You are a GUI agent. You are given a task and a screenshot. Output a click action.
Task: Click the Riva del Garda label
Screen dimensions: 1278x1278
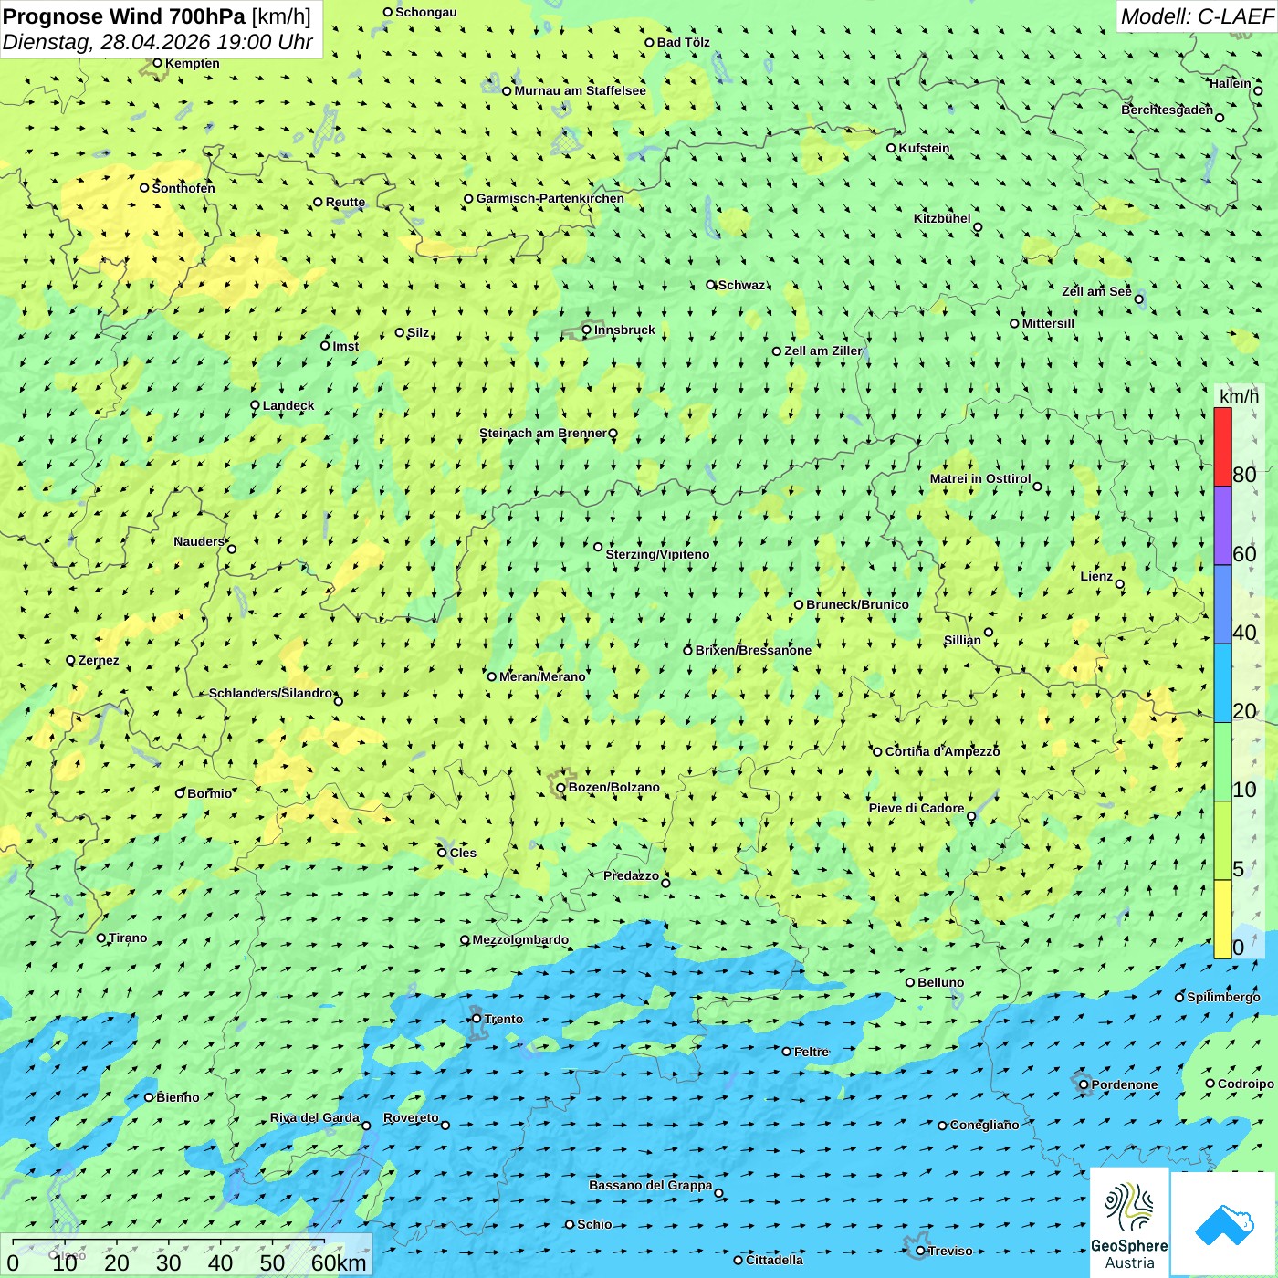[x=315, y=1117]
